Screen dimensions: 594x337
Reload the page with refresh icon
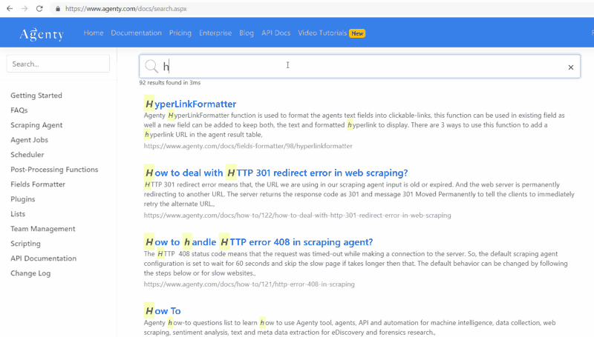coord(39,8)
